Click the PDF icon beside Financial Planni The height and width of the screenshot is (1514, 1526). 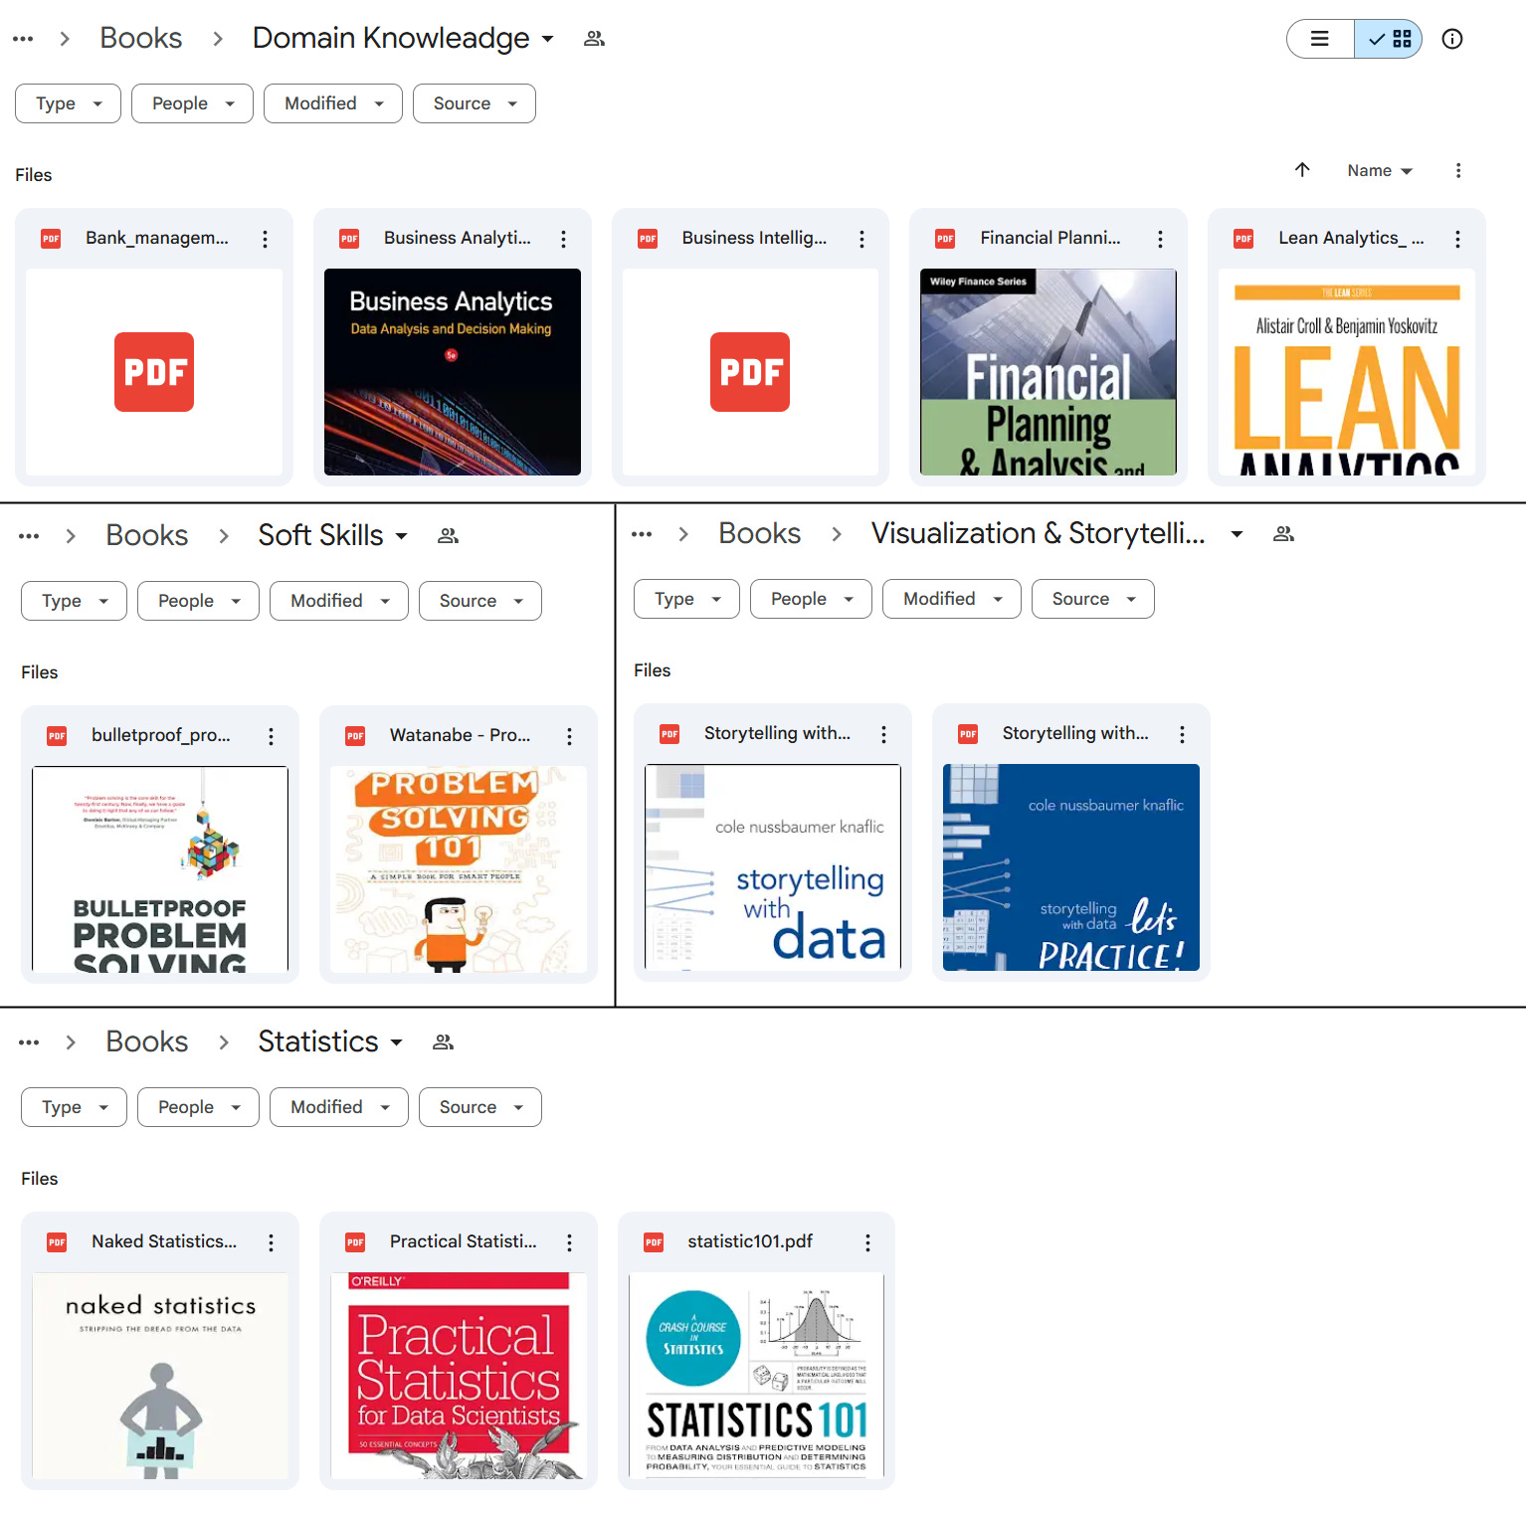[945, 239]
